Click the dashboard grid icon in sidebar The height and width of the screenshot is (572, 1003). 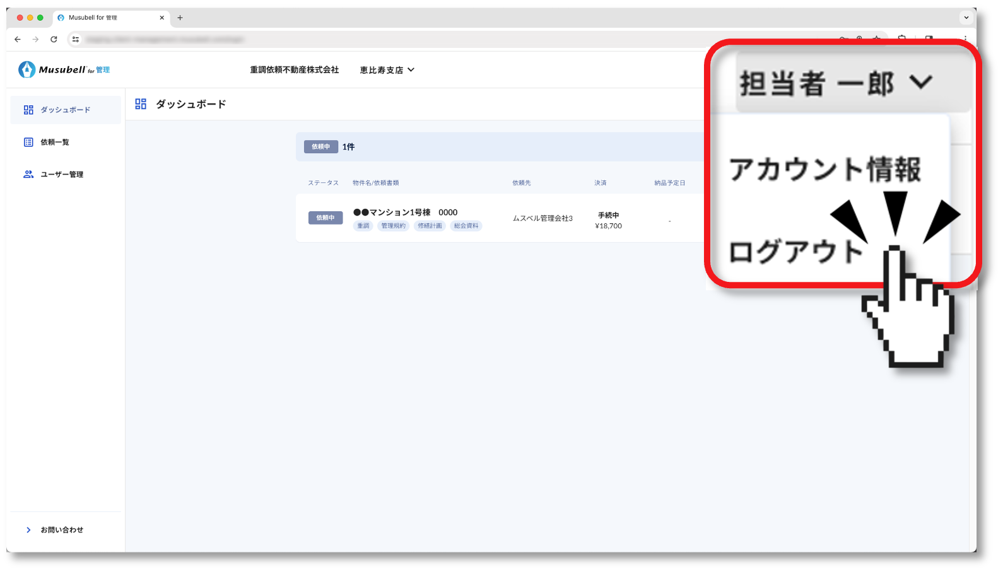coord(28,110)
